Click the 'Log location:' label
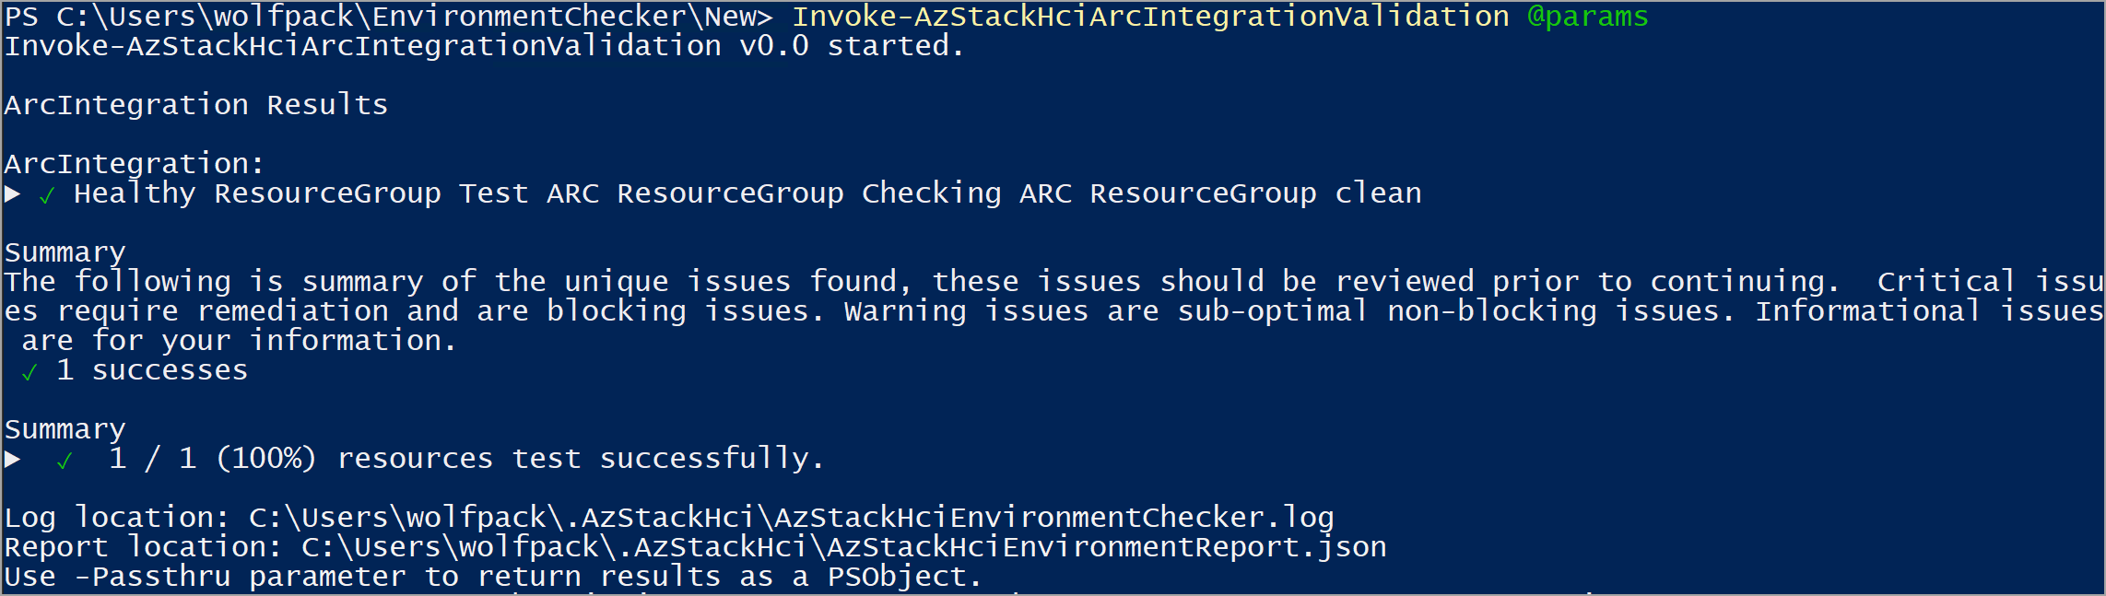Screen dimensions: 2106x596 point(117,518)
